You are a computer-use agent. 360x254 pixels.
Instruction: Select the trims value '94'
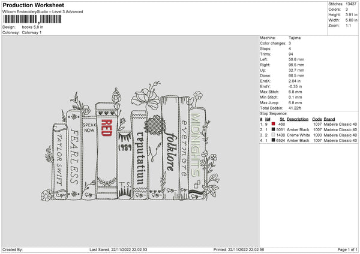[x=290, y=54]
